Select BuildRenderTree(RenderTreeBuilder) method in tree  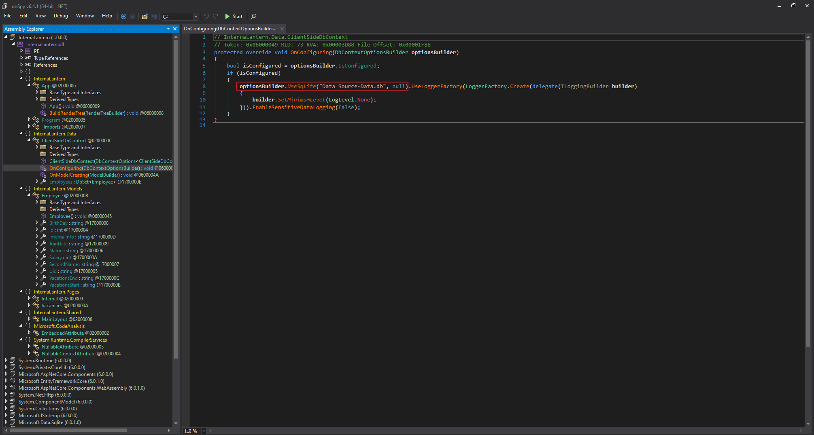106,113
